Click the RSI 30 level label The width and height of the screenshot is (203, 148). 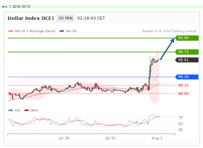click(x=180, y=130)
